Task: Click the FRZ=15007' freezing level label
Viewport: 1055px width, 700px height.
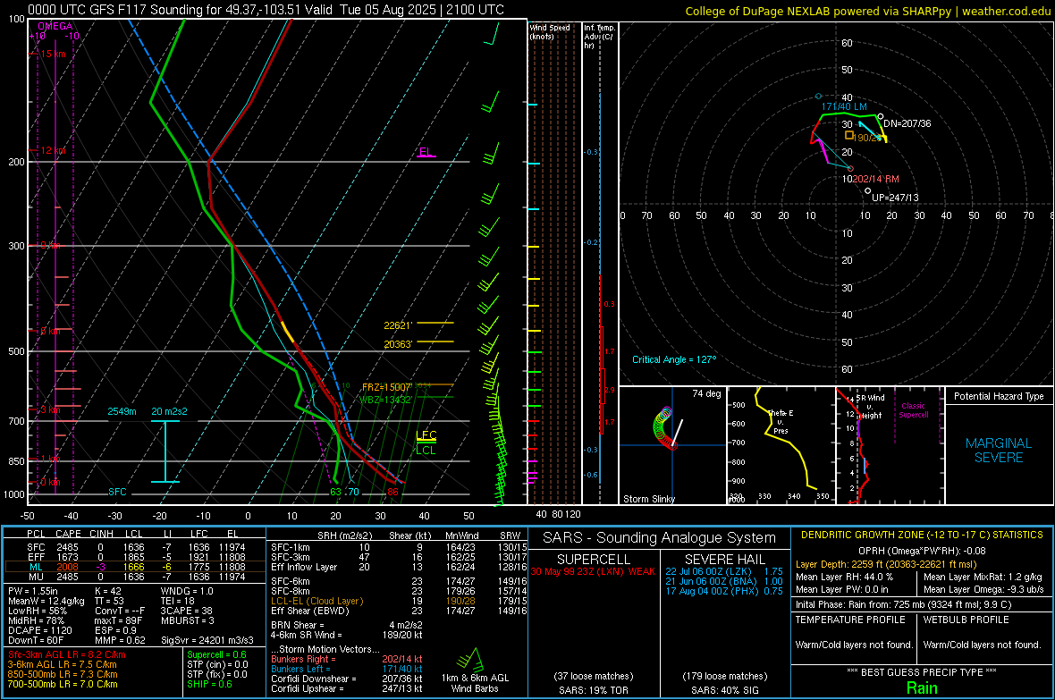Action: point(387,387)
